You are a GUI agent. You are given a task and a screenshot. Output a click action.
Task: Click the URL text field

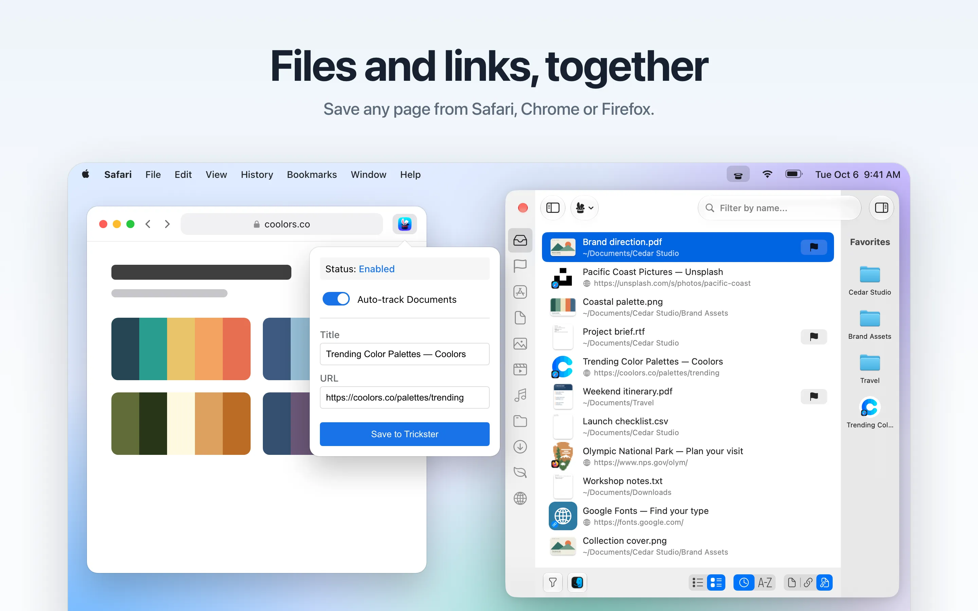404,397
